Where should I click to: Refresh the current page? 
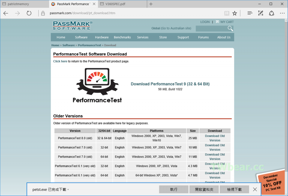click(x=29, y=13)
